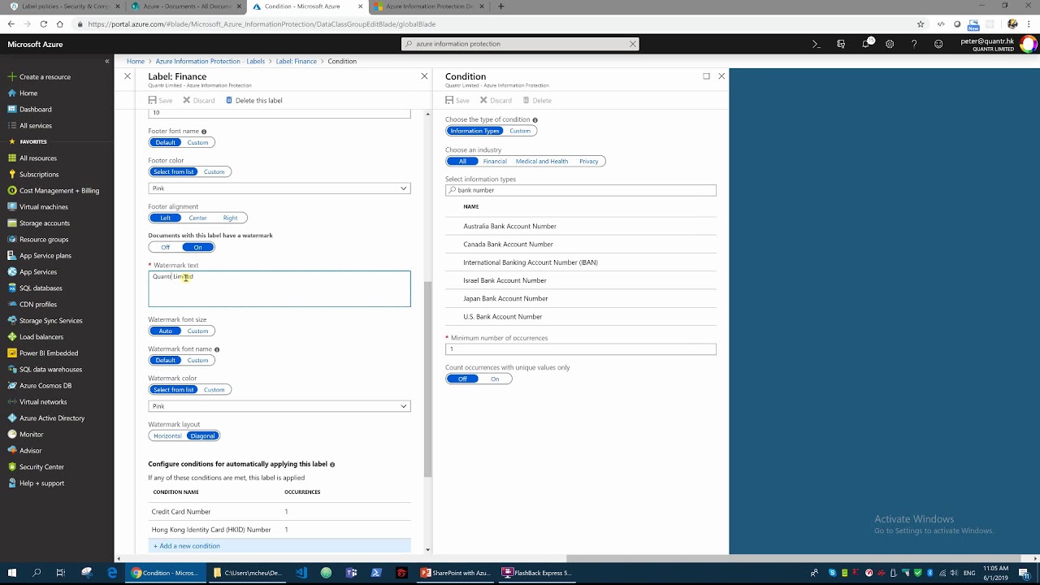
Task: Open Advisor in the sidebar
Action: click(30, 450)
